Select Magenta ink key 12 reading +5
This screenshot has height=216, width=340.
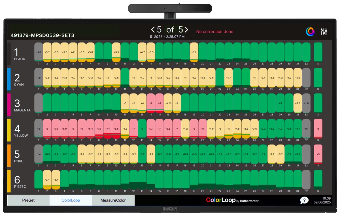click(x=133, y=103)
